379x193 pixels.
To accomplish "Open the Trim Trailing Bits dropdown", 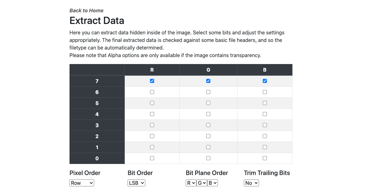I will 251,183.
